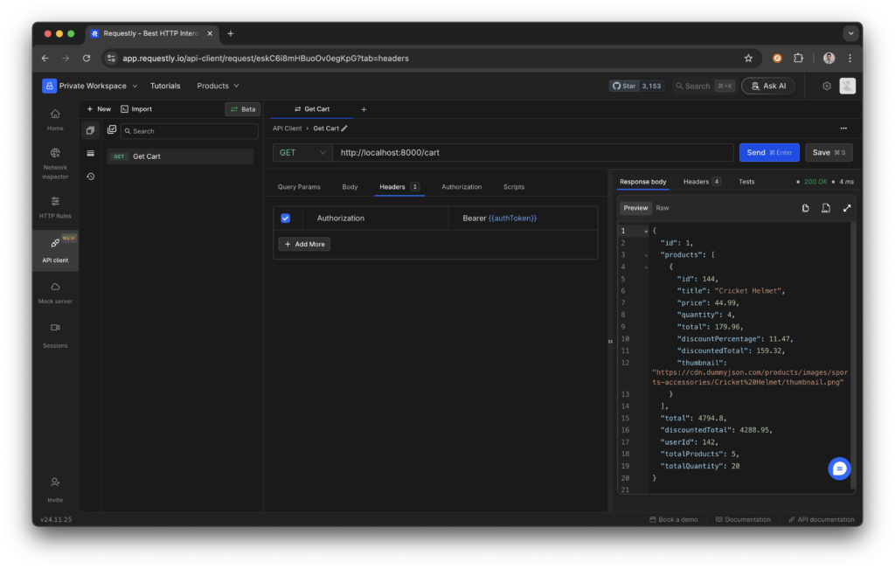895x569 pixels.
Task: Click the Send button
Action: pyautogui.click(x=769, y=152)
